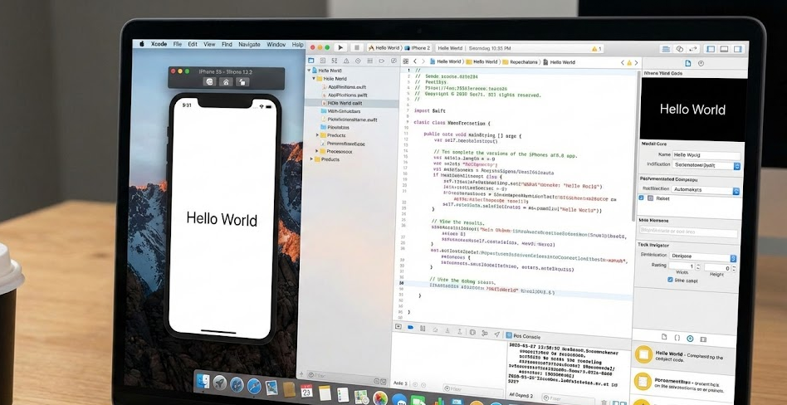Hide the debug area using debug bar toggle
Image resolution: width=787 pixels, height=405 pixels.
(x=398, y=326)
